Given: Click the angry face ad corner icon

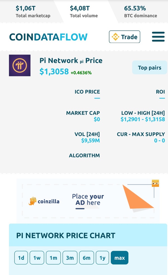Looking at the screenshot, I should (x=155, y=183).
